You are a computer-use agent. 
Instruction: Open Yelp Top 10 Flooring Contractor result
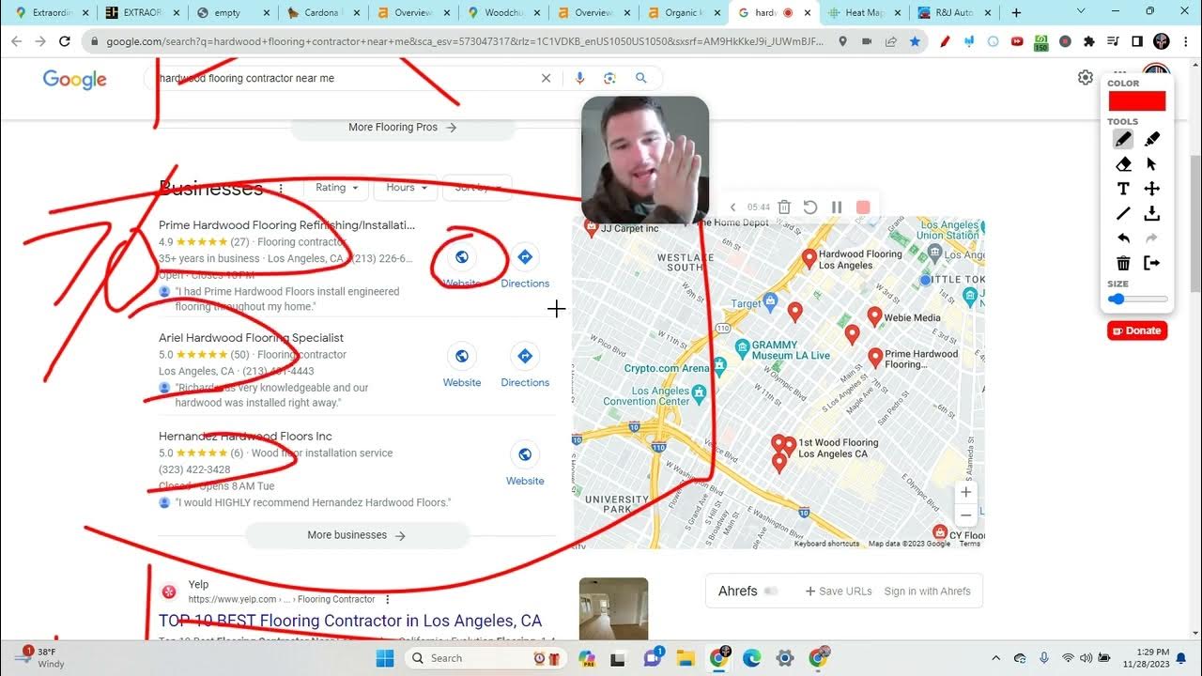[x=350, y=621]
